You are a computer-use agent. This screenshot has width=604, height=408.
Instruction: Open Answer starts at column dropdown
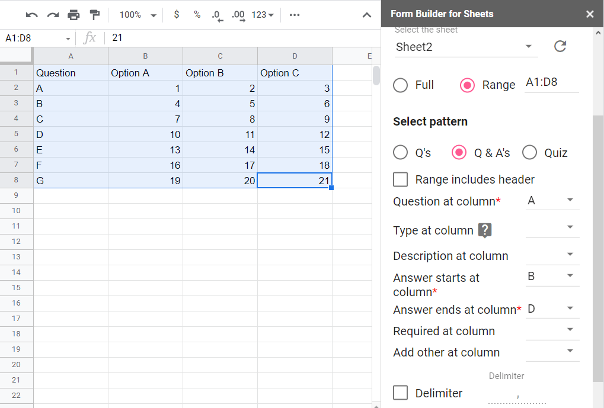click(552, 277)
